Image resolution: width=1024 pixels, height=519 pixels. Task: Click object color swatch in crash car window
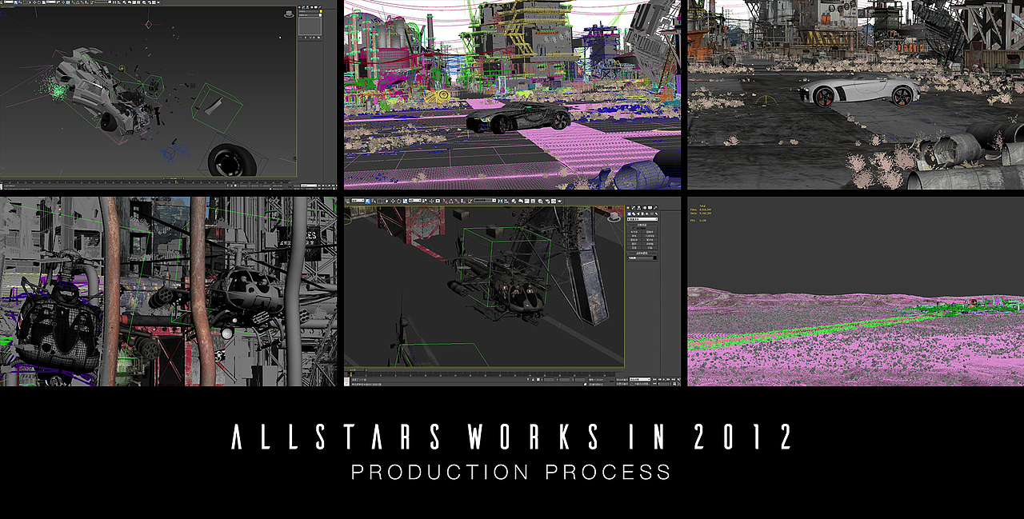click(321, 11)
